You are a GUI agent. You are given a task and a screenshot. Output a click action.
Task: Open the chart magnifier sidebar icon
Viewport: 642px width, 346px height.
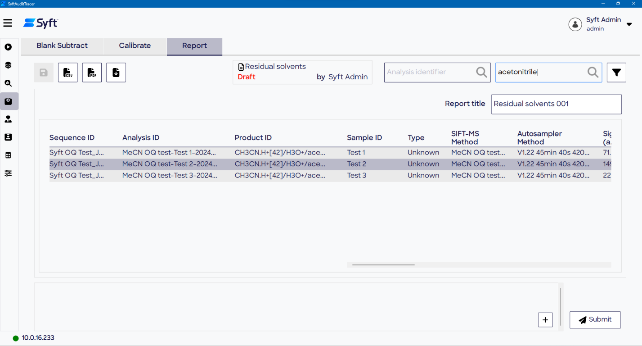8,83
